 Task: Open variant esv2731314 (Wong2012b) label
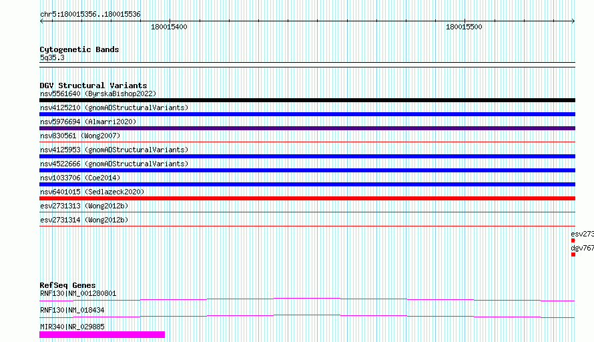pos(84,220)
